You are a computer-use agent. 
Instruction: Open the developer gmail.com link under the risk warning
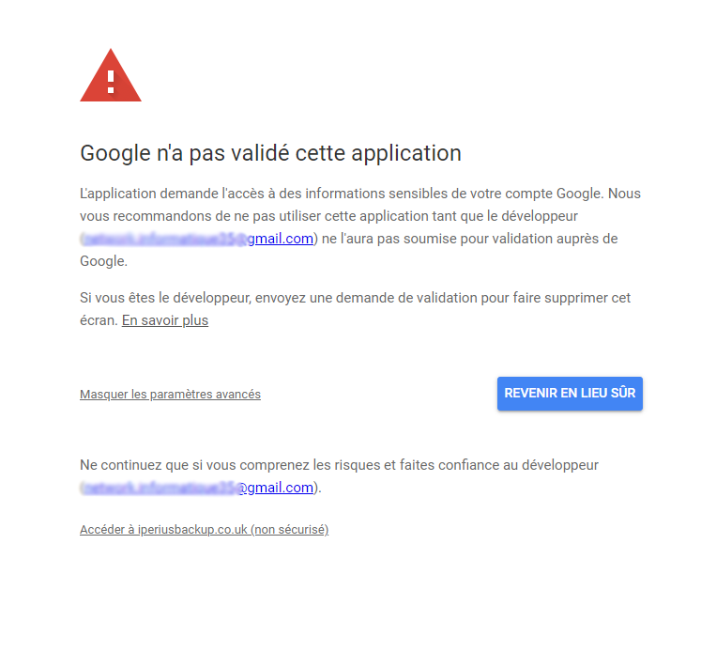pyautogui.click(x=198, y=487)
